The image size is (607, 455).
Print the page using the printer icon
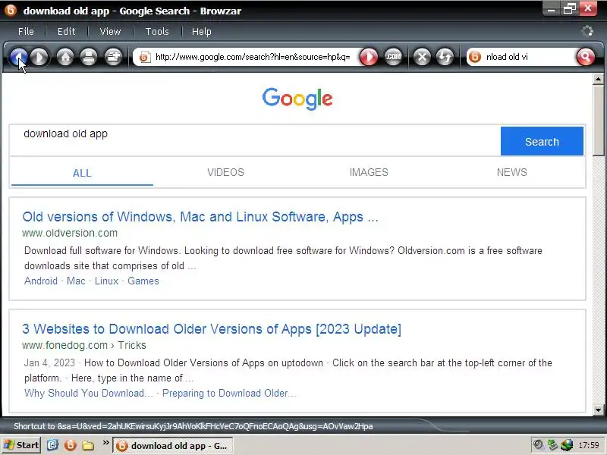[89, 58]
